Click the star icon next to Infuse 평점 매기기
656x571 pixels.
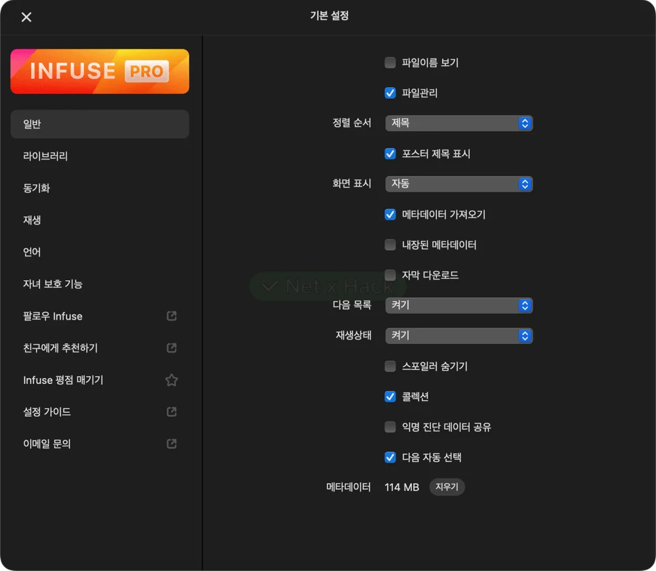click(x=171, y=379)
